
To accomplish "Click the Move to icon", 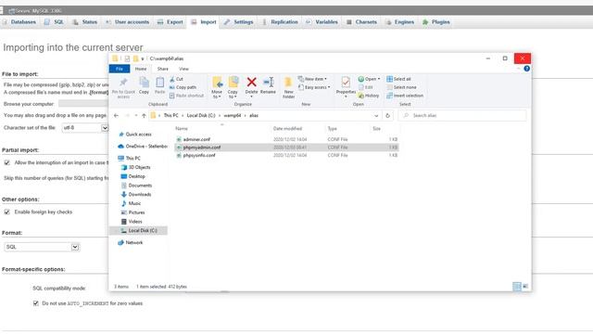I will pos(217,83).
